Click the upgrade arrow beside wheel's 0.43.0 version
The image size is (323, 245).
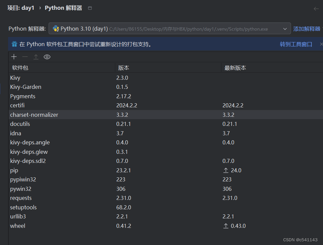point(226,226)
